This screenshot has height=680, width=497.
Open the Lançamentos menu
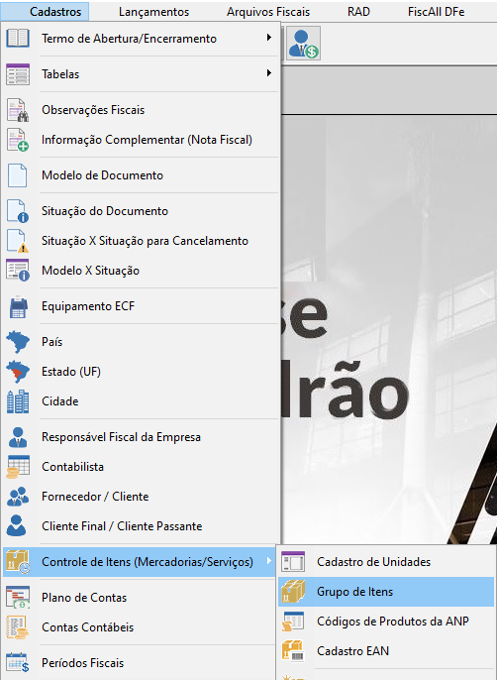[153, 12]
